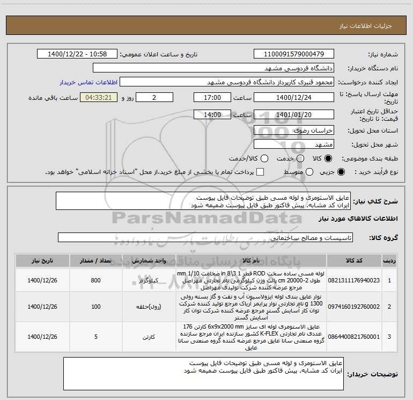Click the گروه کالا field تاسیسات و مصالح ساختمانی

click(x=205, y=237)
